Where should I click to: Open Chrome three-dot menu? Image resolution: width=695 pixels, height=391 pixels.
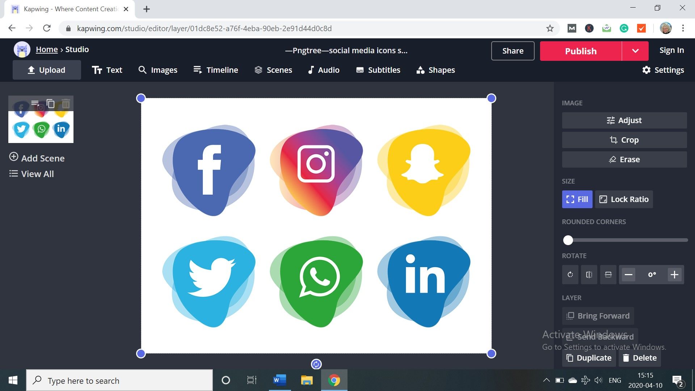coord(683,29)
